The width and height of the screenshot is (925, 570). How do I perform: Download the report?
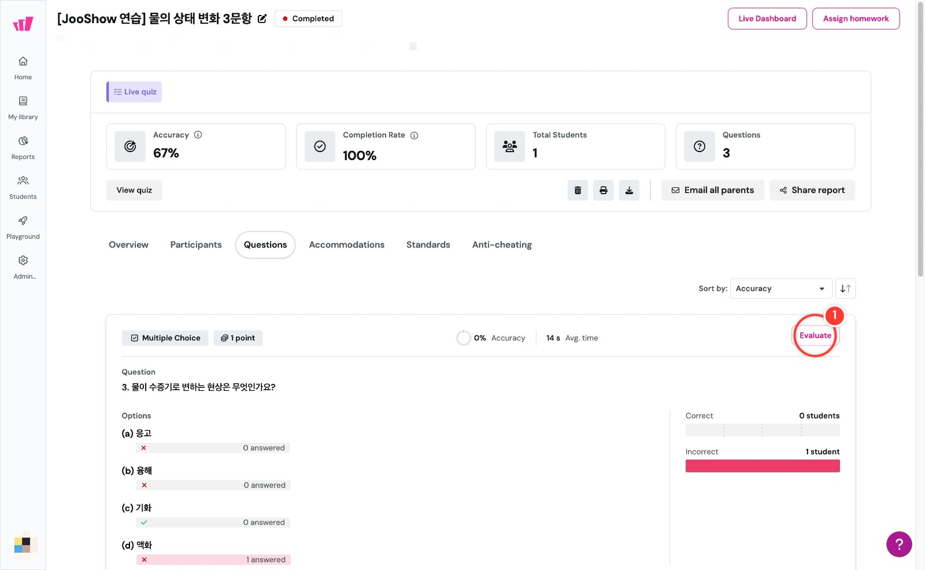point(629,190)
